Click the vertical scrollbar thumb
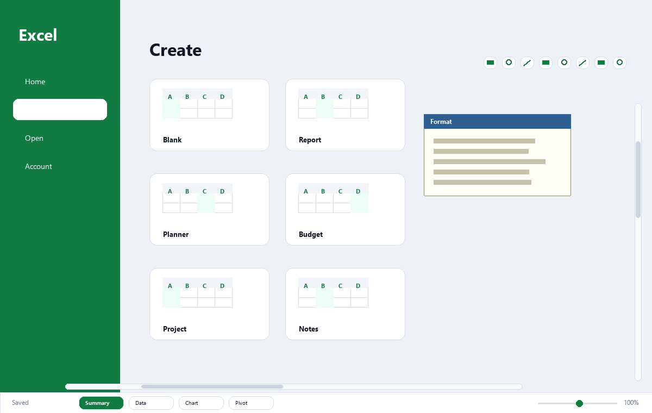652x413 pixels. 638,179
